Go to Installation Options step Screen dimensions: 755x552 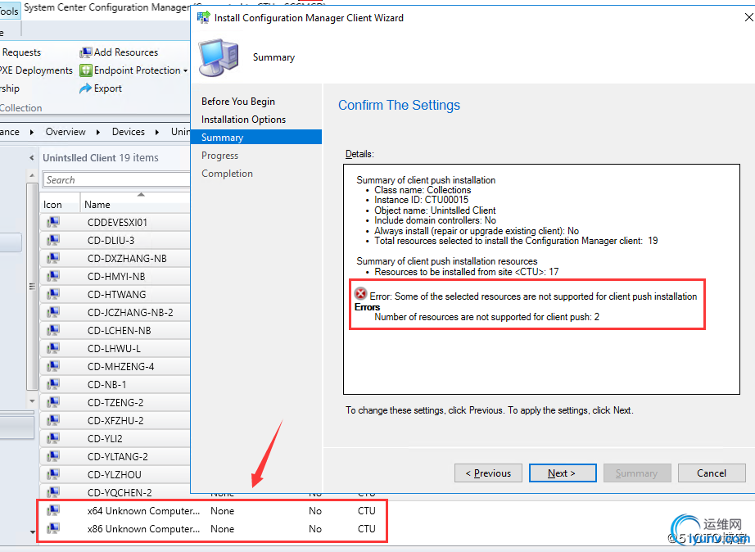pyautogui.click(x=243, y=120)
